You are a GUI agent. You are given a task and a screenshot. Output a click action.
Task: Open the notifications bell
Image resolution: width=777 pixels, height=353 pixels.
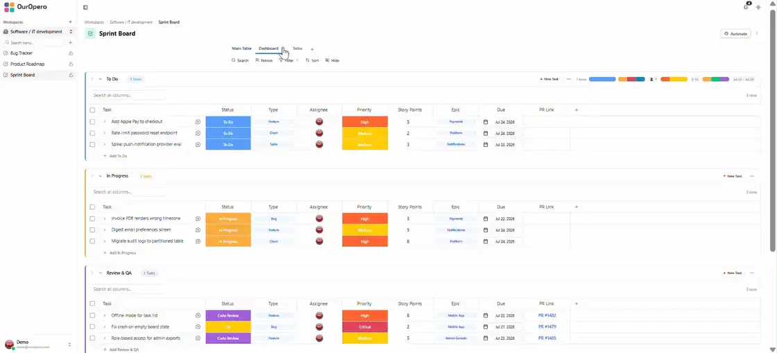point(746,7)
